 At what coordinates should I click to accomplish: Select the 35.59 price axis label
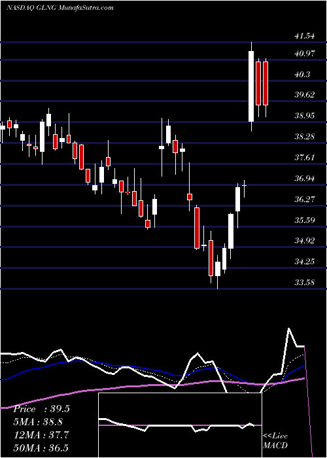pyautogui.click(x=305, y=220)
